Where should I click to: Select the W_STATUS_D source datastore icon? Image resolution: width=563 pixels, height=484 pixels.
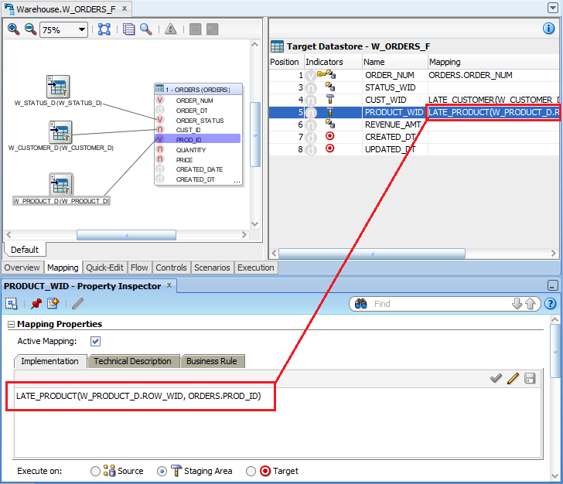[58, 87]
